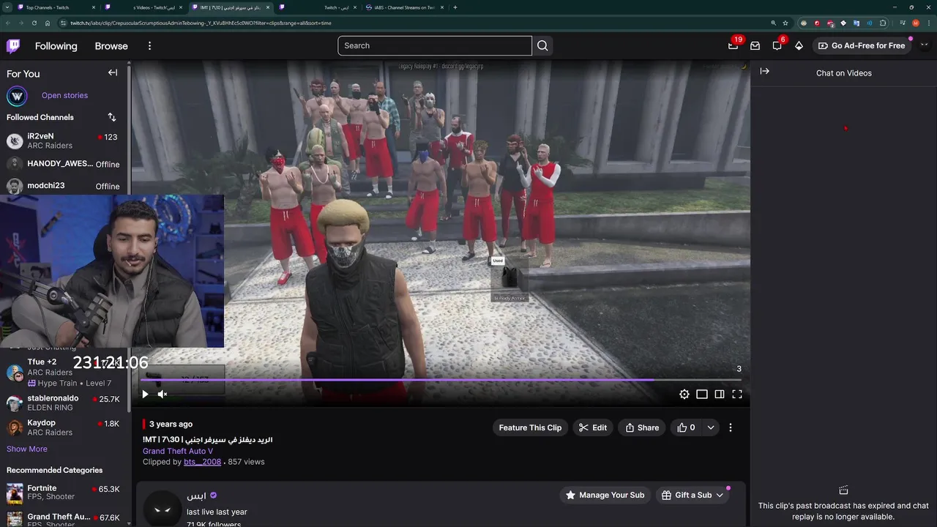The image size is (937, 527).
Task: Open the video player settings gear
Action: click(x=684, y=394)
